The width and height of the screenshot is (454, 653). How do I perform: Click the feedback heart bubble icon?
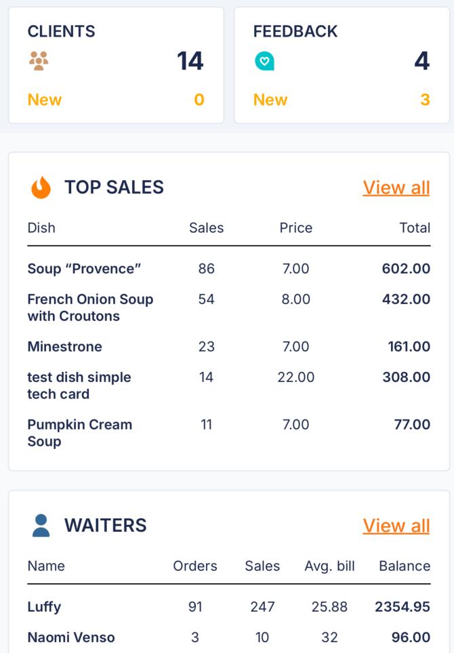(264, 62)
